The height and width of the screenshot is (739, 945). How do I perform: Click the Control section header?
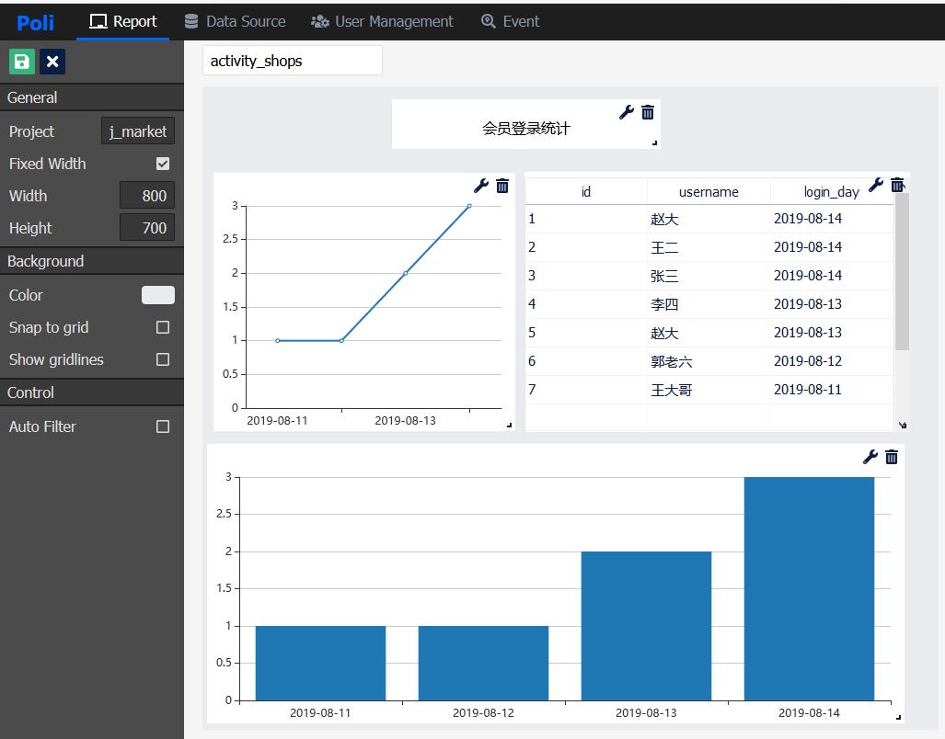(92, 392)
